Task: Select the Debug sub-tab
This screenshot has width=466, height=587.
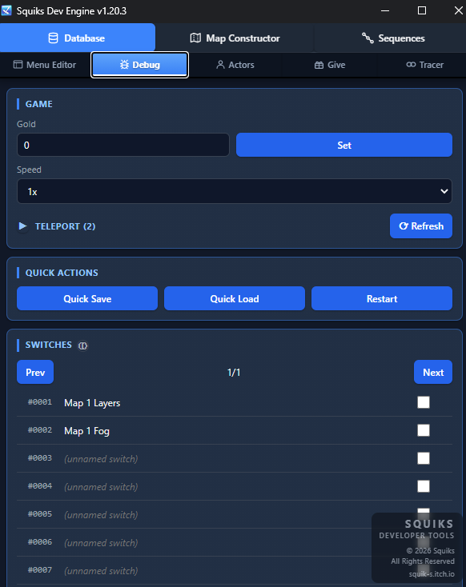Action: pos(139,65)
